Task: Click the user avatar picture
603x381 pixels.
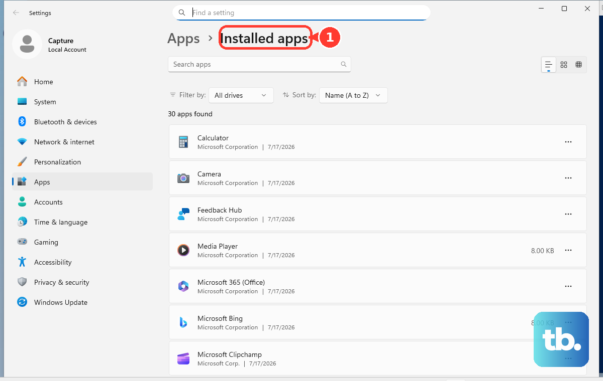Action: 27,44
